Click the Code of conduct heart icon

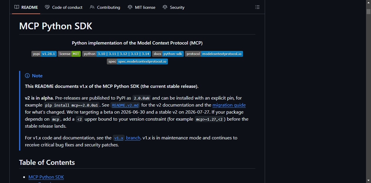(47, 7)
